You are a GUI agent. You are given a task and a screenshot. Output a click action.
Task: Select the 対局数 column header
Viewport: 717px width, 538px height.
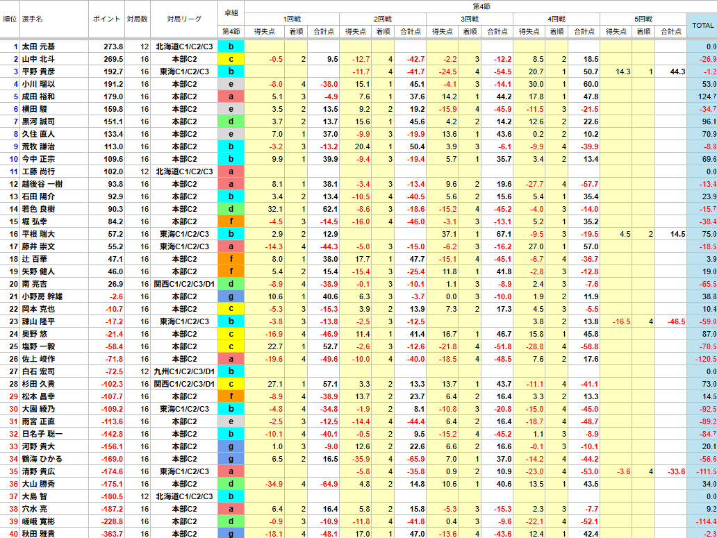coord(137,19)
